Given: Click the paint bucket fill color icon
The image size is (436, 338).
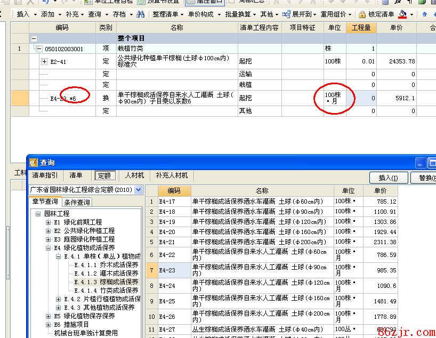Looking at the screenshot, I should coord(403,14).
